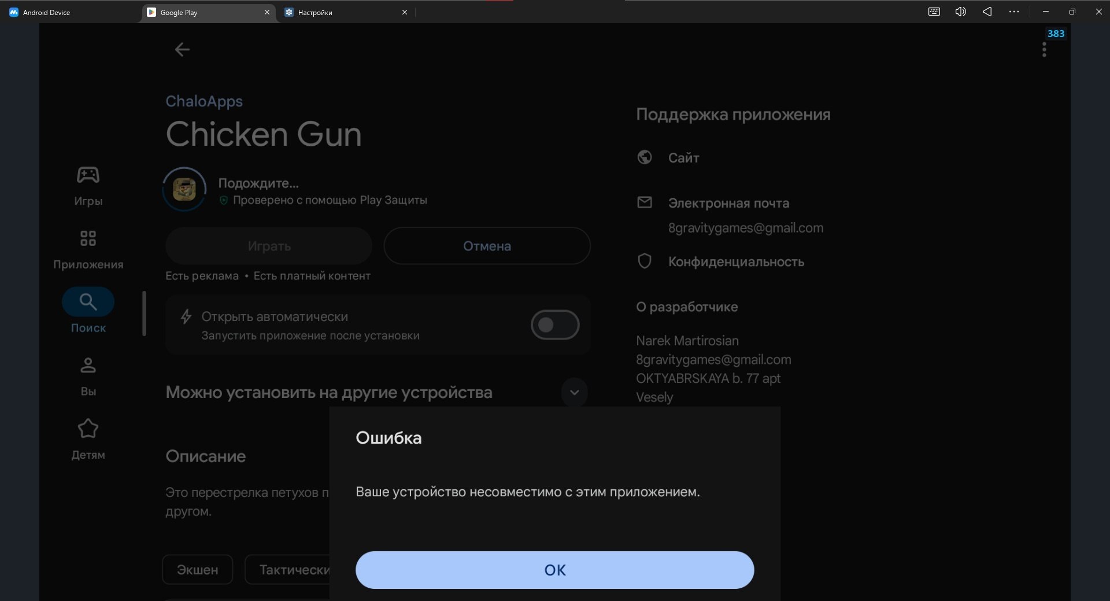Open the emulator more options ellipsis
1110x601 pixels.
pos(1014,12)
